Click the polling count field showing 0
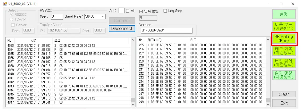 (148, 18)
